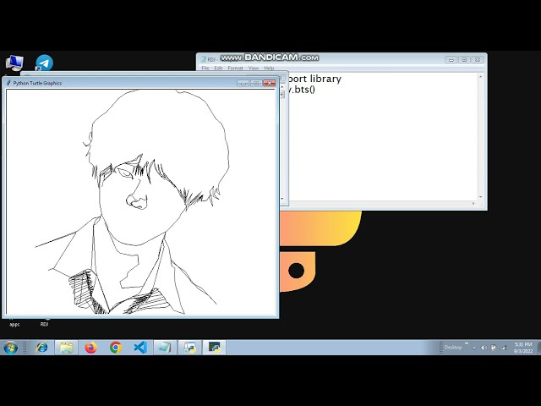Minimize the Python Turtle Graphics window
Viewport: 541px width, 406px height.
(243, 83)
